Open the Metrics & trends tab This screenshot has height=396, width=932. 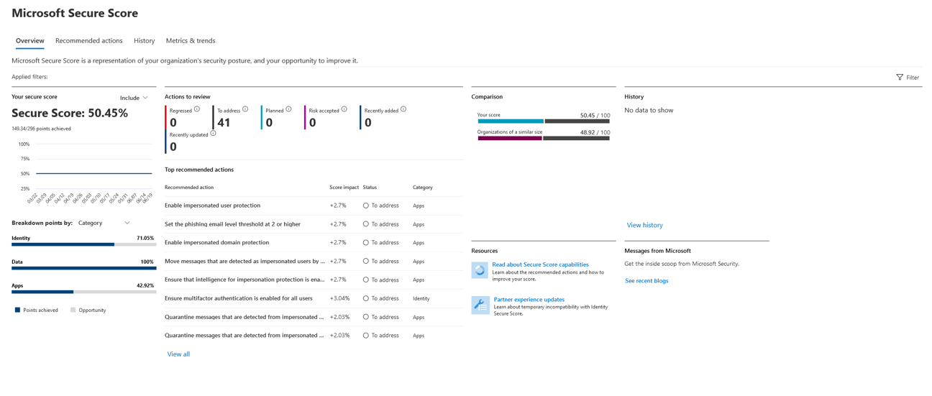pyautogui.click(x=191, y=41)
